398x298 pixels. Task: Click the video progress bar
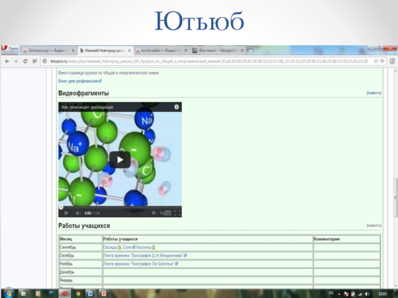pos(120,207)
